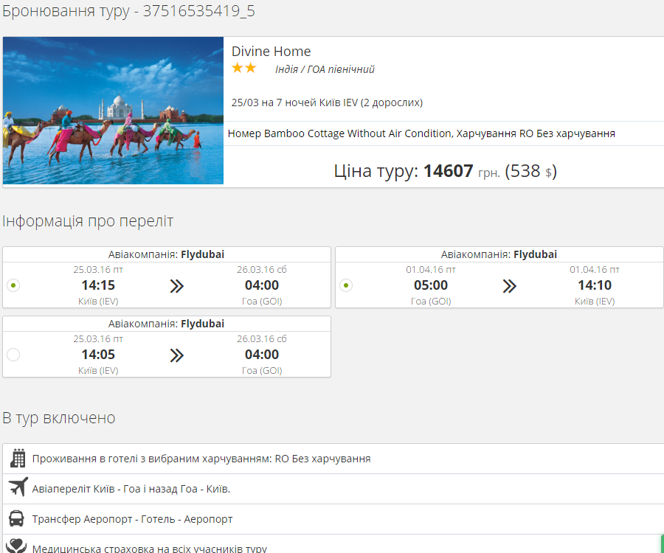Select the 05:00 Гоа return flight radio button
The image size is (664, 553).
point(346,285)
